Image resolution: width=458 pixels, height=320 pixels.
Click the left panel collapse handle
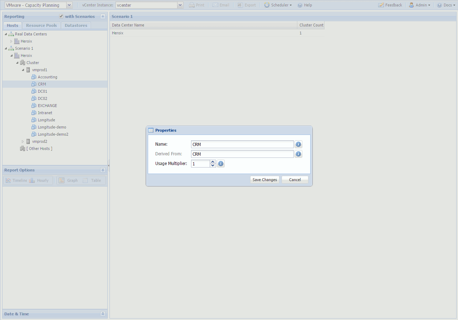(108, 166)
